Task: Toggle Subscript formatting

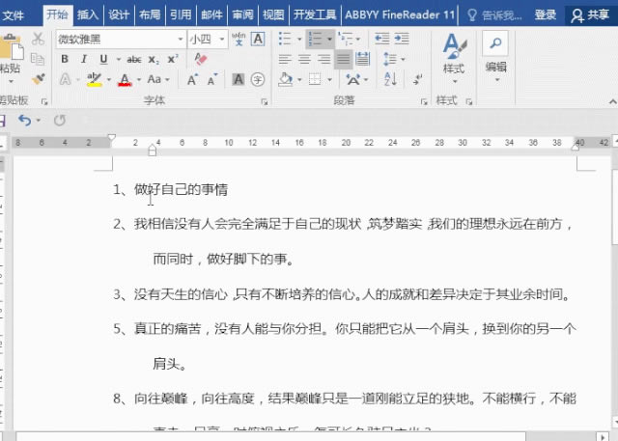Action: pyautogui.click(x=154, y=60)
